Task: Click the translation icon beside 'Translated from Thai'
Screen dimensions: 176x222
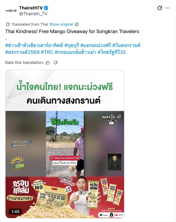Action: pos(8,24)
